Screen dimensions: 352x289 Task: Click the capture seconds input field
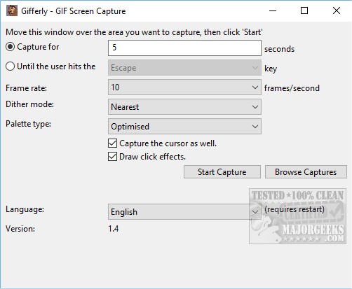click(184, 48)
